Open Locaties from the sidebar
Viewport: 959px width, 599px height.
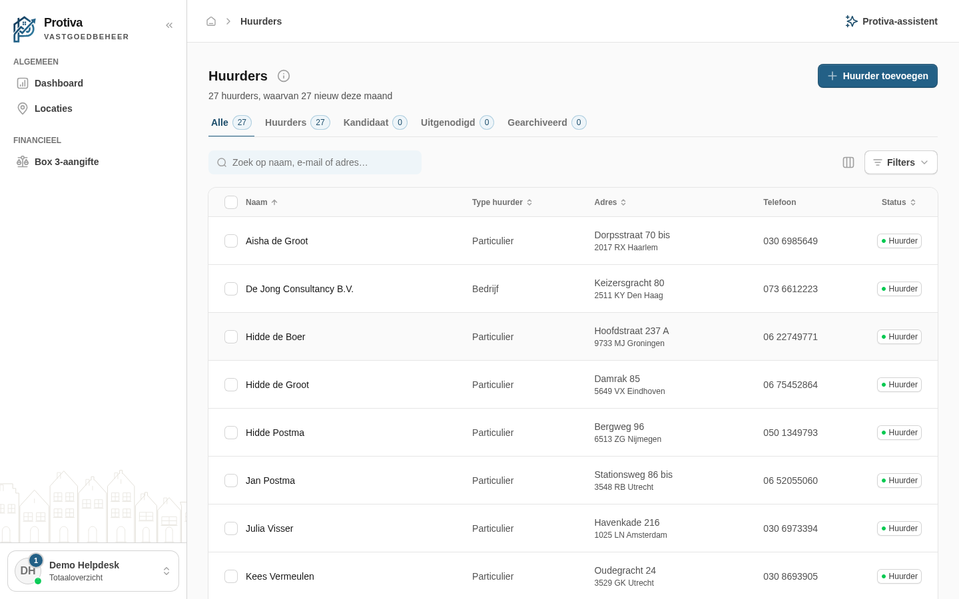click(93, 108)
